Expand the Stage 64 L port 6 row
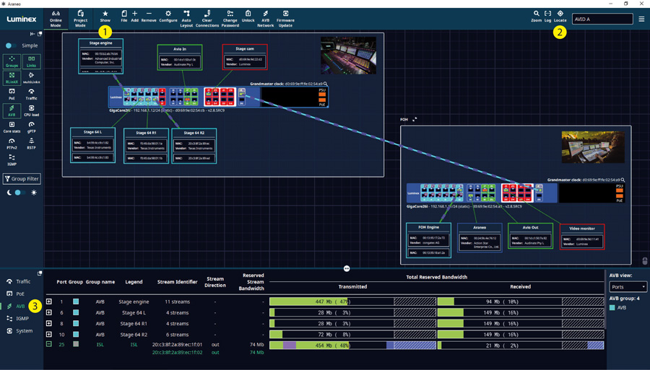The height and width of the screenshot is (370, 650). tap(49, 312)
